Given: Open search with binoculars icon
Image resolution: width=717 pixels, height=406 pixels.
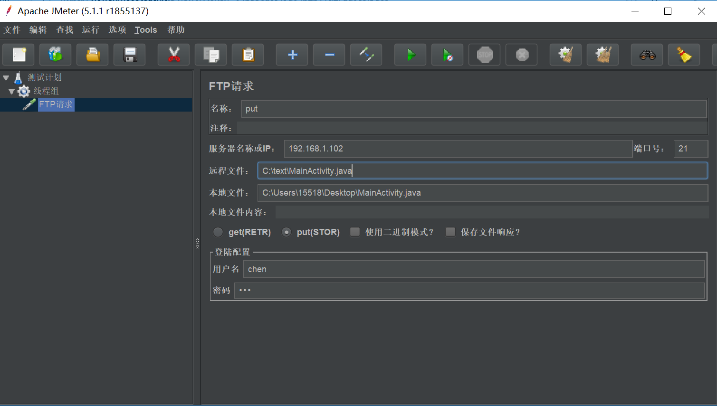Looking at the screenshot, I should pos(647,55).
